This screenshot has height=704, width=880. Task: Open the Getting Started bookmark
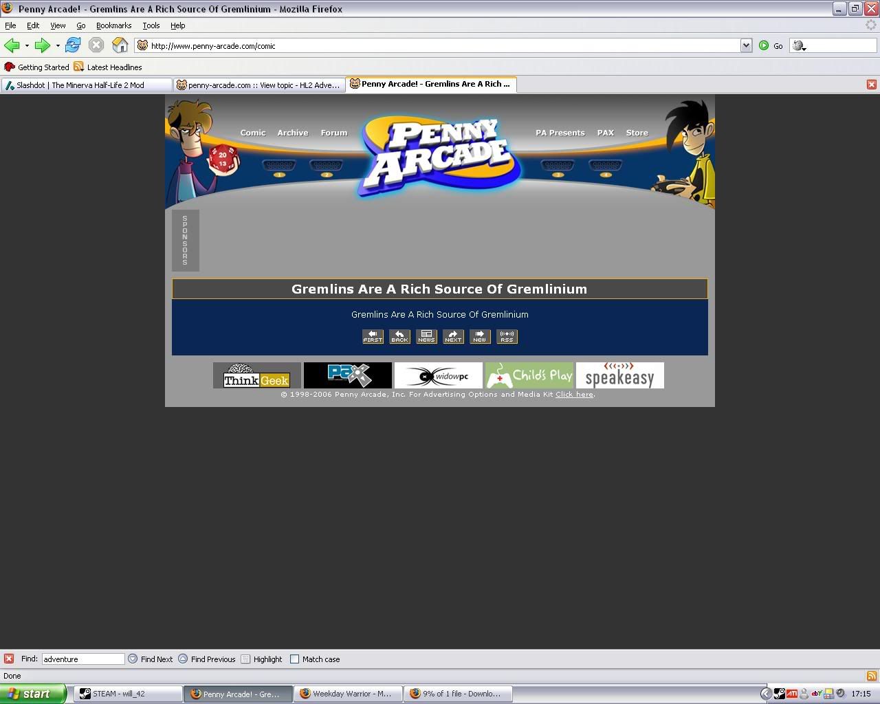[36, 67]
